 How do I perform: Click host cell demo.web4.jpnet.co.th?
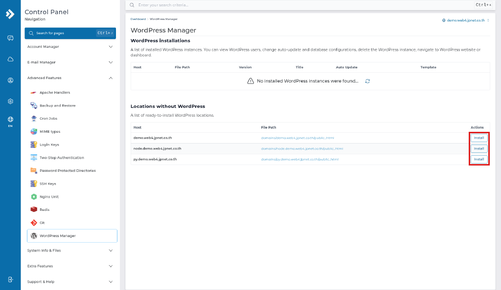point(153,138)
